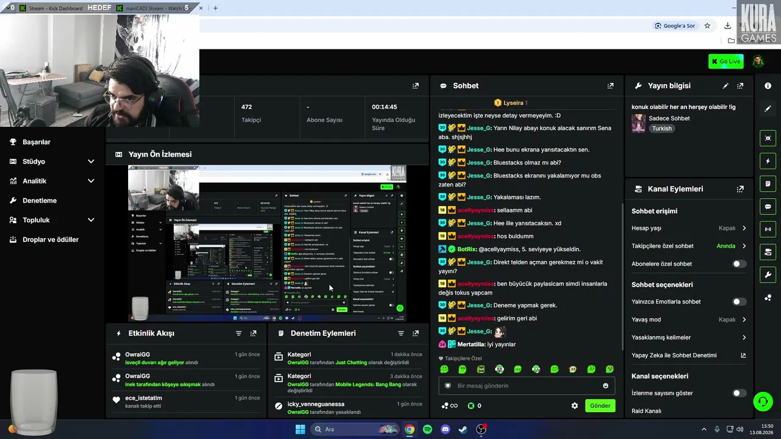Toggle the lightning activity feed icon in right sidebar
The width and height of the screenshot is (781, 439).
(x=768, y=162)
